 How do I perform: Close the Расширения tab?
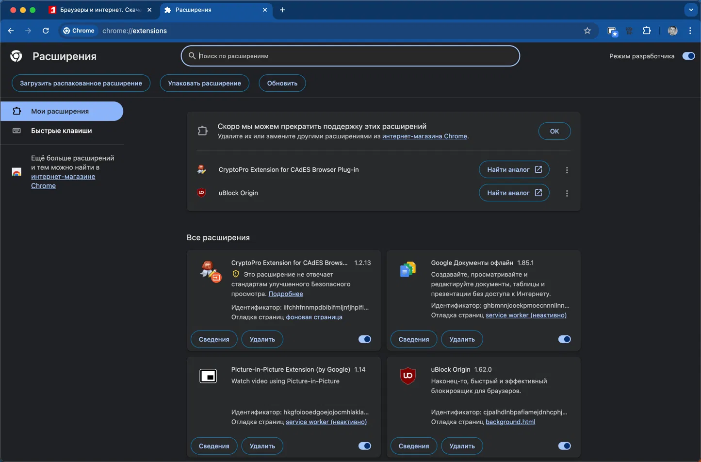265,10
